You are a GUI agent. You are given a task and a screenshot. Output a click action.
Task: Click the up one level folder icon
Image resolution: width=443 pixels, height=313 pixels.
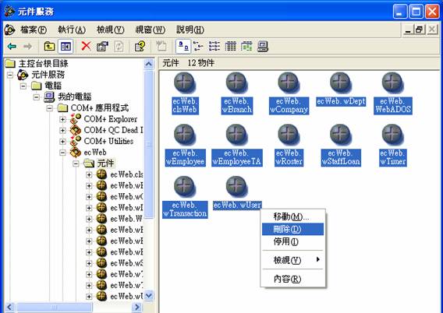click(x=49, y=46)
